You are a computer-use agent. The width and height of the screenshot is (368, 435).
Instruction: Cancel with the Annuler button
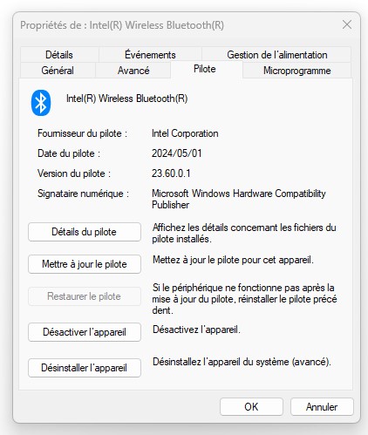click(x=322, y=407)
